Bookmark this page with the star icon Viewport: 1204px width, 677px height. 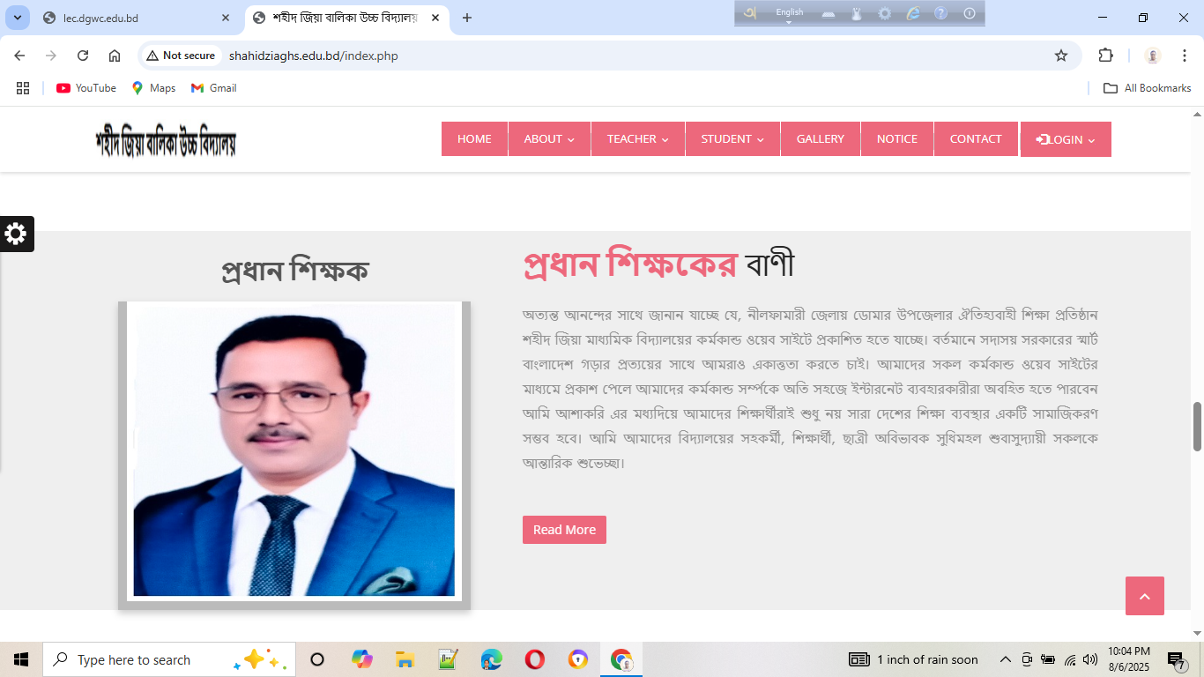click(1061, 56)
